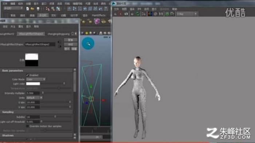This screenshot has width=255, height=143.
Task: Click the Hide button in Attribute Editor
Action: tap(74, 49)
